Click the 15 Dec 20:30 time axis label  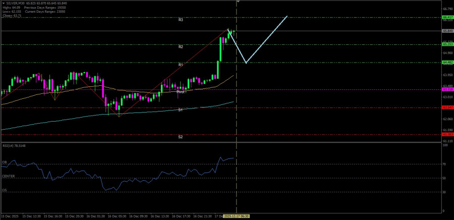[x=74, y=216]
